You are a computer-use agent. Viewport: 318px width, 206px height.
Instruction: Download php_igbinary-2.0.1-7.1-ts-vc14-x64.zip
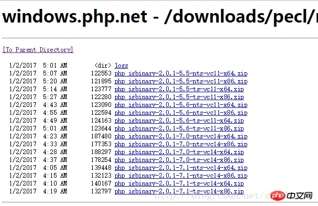point(179,183)
